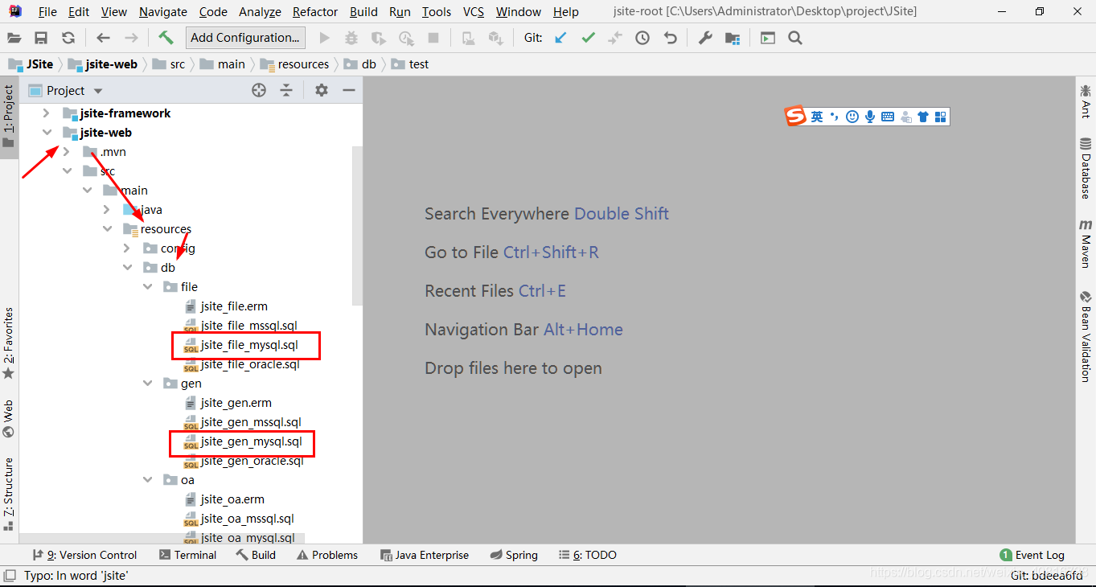This screenshot has width=1096, height=587.
Task: Click the Sogou microphone voice input icon
Action: pos(869,117)
